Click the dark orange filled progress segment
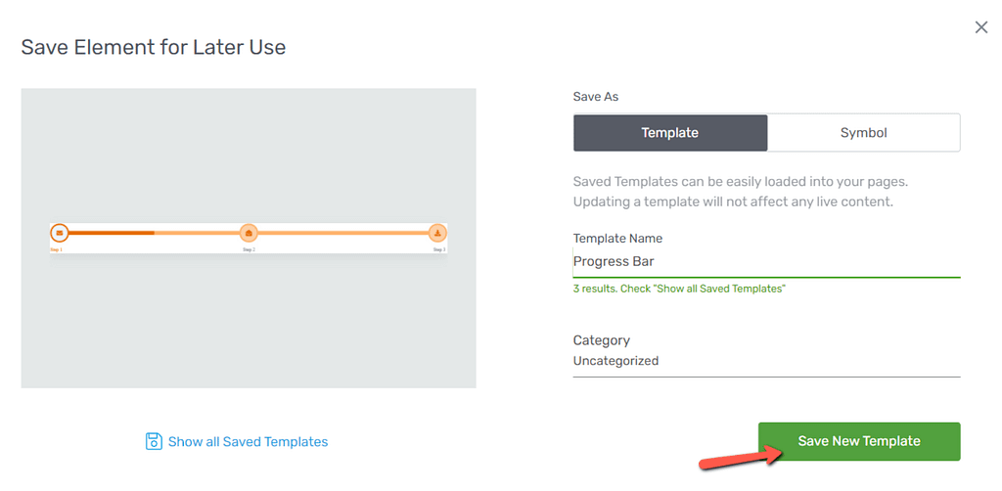1002x491 pixels. (x=112, y=233)
